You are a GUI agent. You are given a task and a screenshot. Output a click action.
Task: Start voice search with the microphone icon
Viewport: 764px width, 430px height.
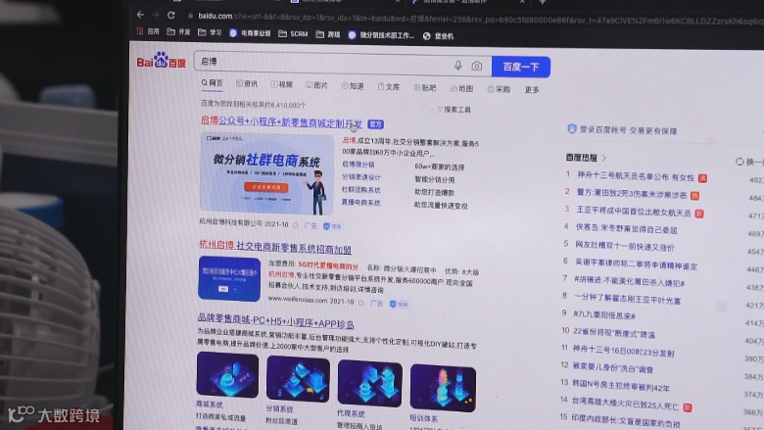pyautogui.click(x=457, y=66)
